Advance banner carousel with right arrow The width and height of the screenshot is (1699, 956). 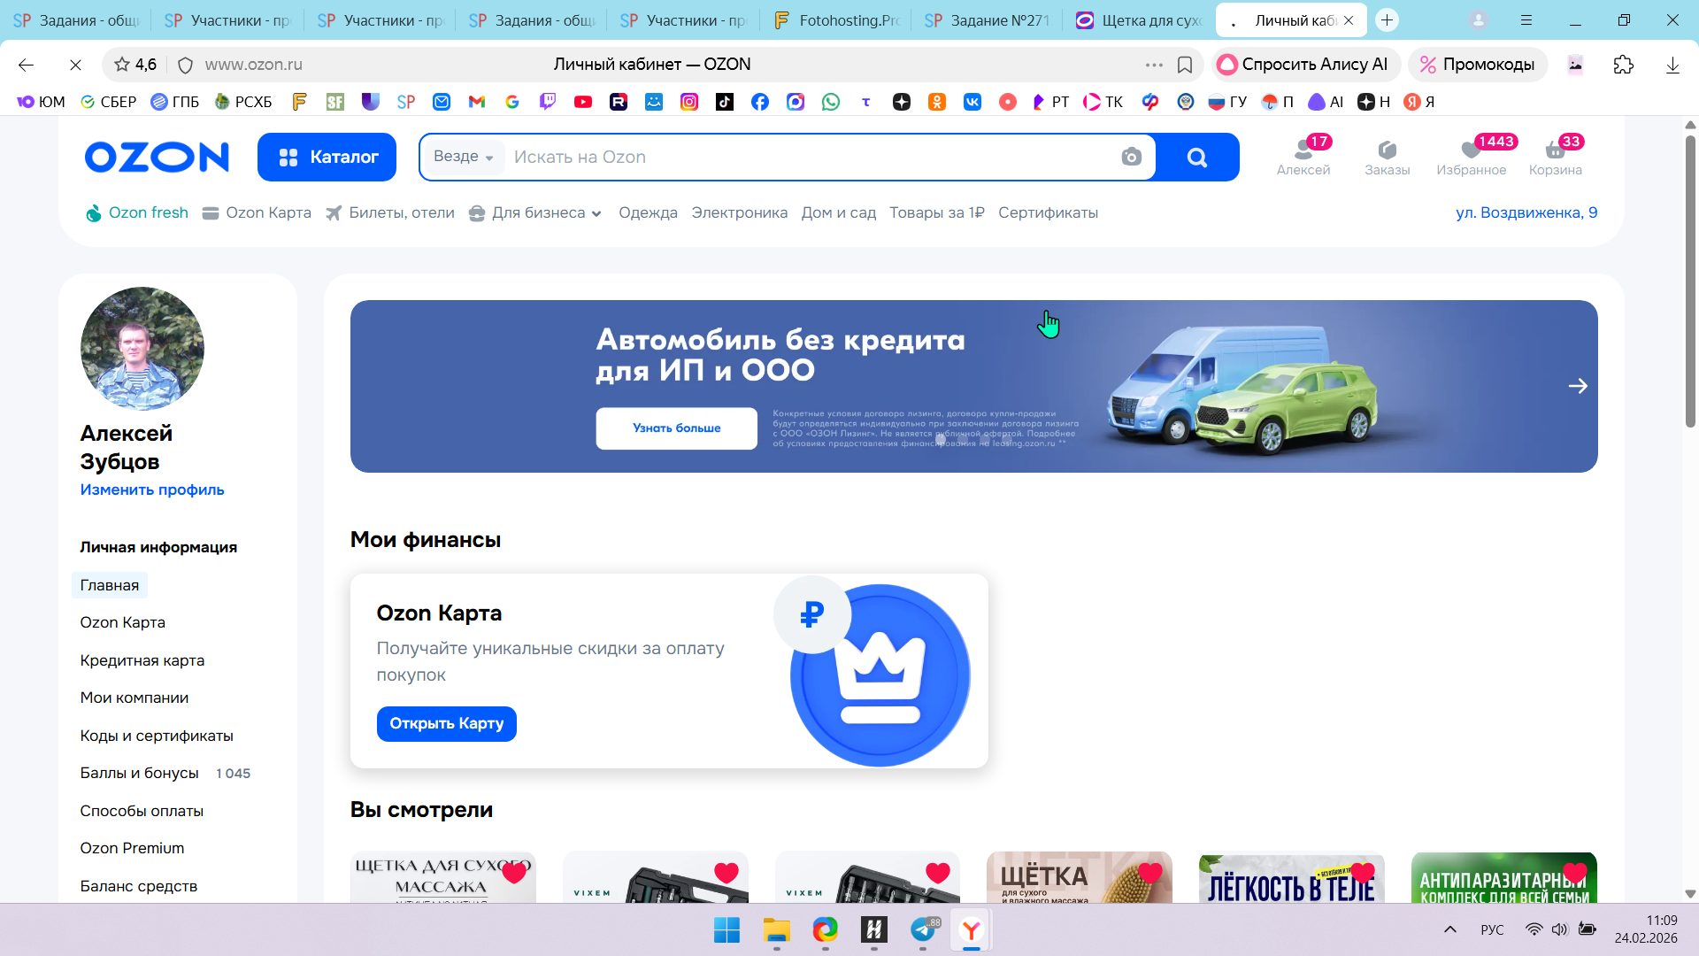pos(1577,386)
